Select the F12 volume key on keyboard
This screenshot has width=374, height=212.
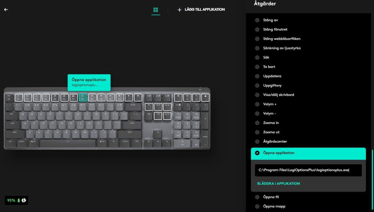click(120, 98)
